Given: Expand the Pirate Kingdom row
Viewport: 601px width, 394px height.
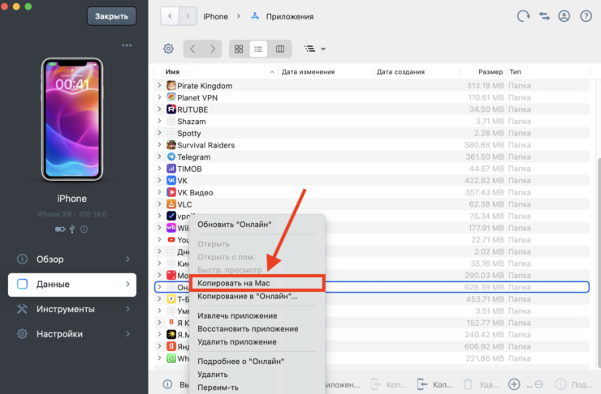Looking at the screenshot, I should (159, 85).
